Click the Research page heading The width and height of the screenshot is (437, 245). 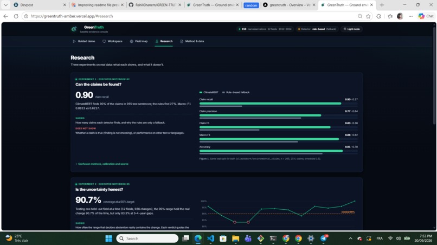[82, 57]
